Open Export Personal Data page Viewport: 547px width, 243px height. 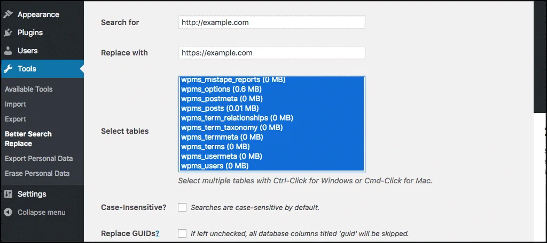(x=38, y=158)
